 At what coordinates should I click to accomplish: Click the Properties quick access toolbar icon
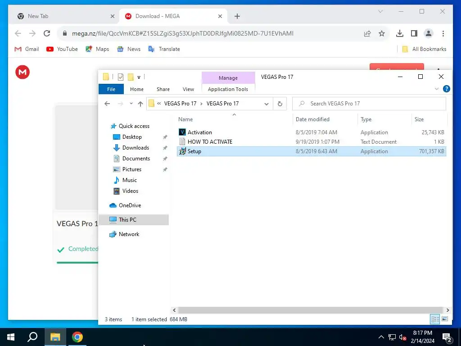tap(121, 77)
